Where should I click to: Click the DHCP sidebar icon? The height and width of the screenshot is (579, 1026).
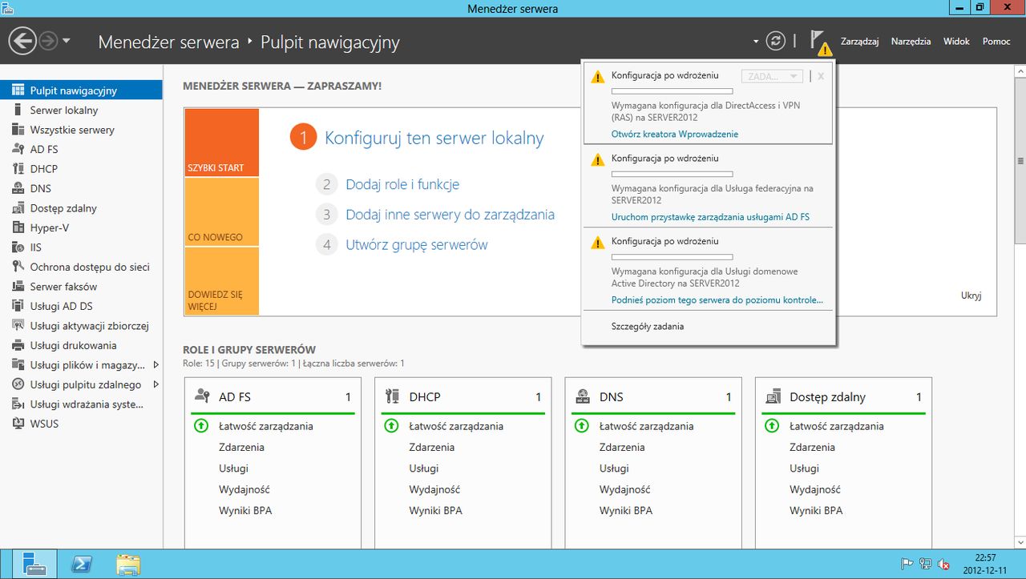[x=18, y=169]
